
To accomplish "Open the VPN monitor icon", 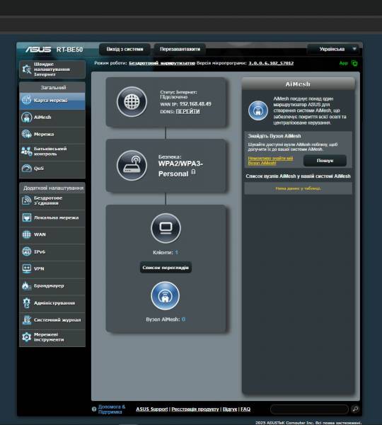I will click(26, 268).
